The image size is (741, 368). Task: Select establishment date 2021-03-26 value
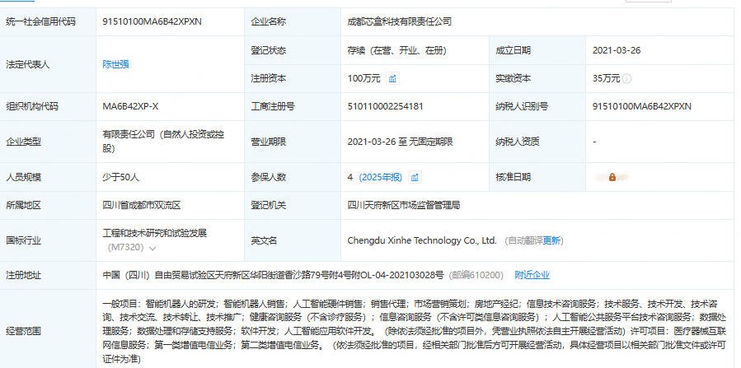pos(617,50)
